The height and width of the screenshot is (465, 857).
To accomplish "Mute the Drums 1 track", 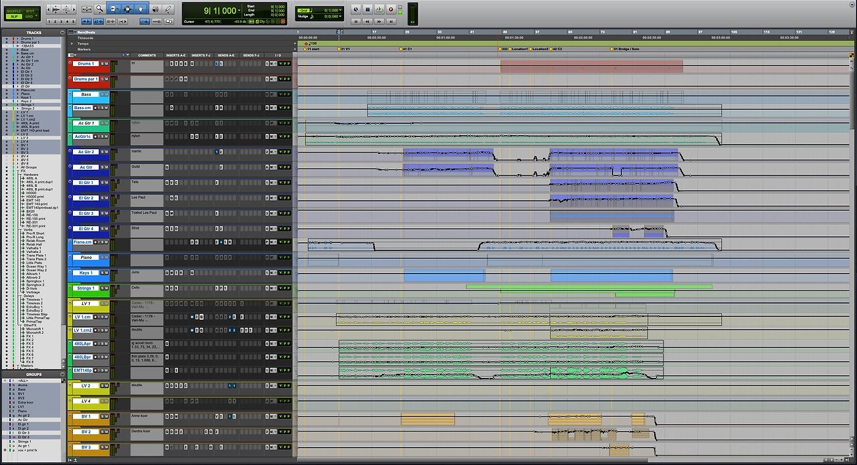I will [x=106, y=64].
